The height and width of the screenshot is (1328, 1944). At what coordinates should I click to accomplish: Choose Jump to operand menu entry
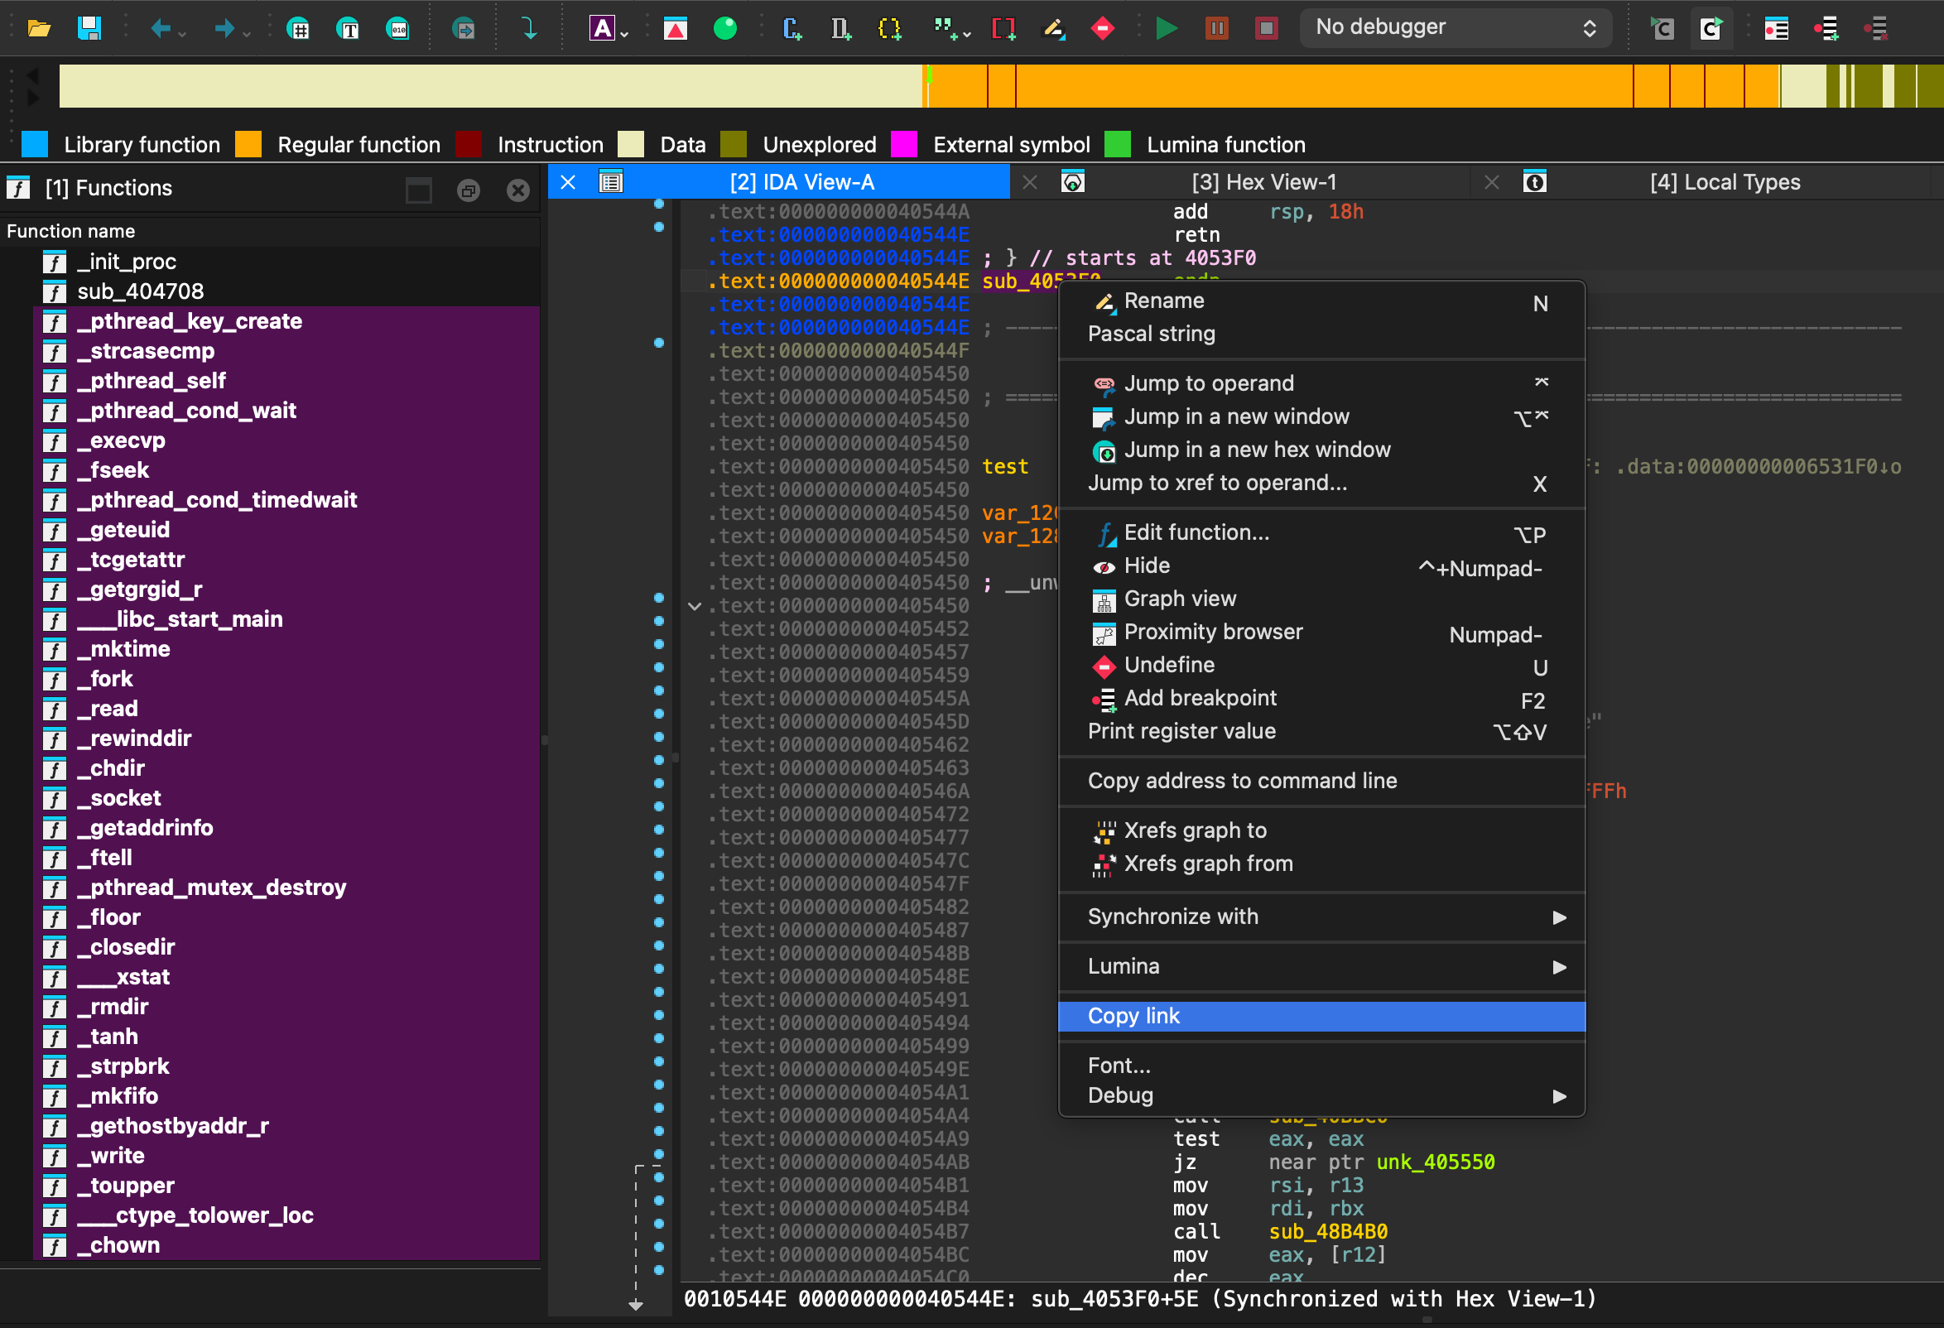1321,383
